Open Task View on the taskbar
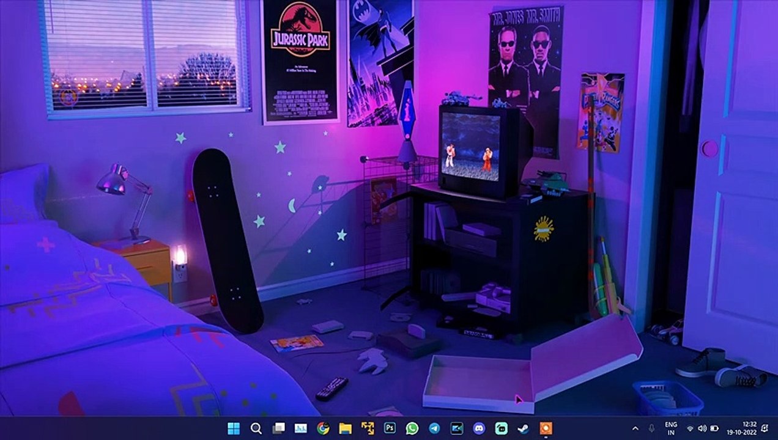The height and width of the screenshot is (440, 778). click(278, 428)
